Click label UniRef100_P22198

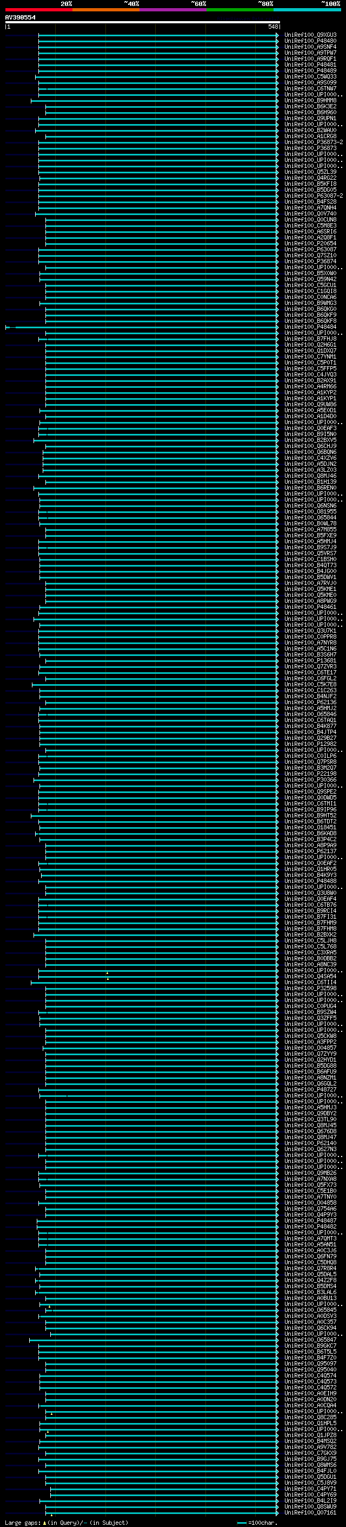click(310, 774)
